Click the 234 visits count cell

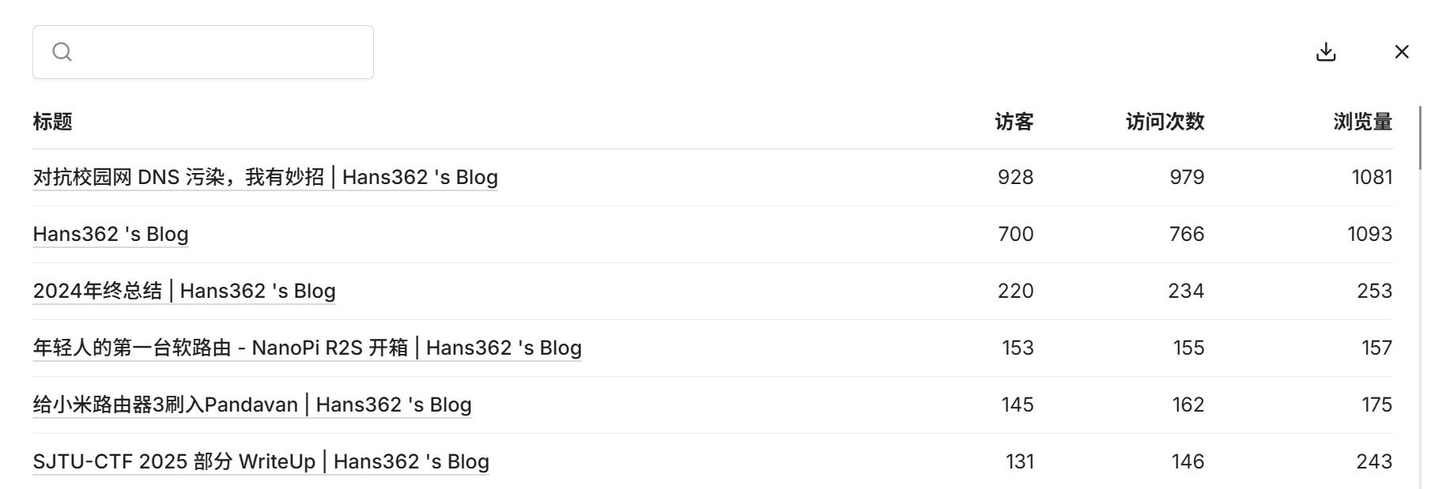coord(1186,291)
